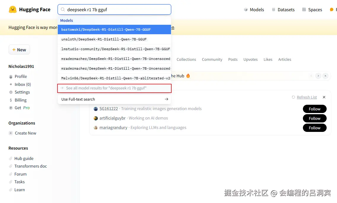Follow user SG161222

pyautogui.click(x=315, y=109)
